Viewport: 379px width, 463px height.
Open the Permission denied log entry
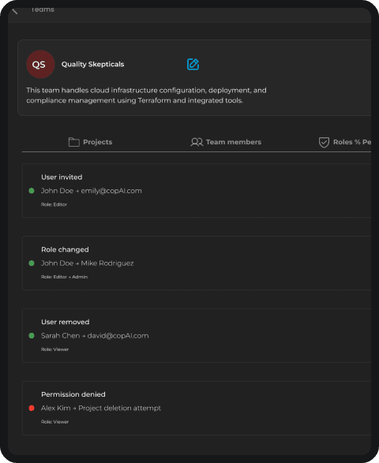pos(197,408)
